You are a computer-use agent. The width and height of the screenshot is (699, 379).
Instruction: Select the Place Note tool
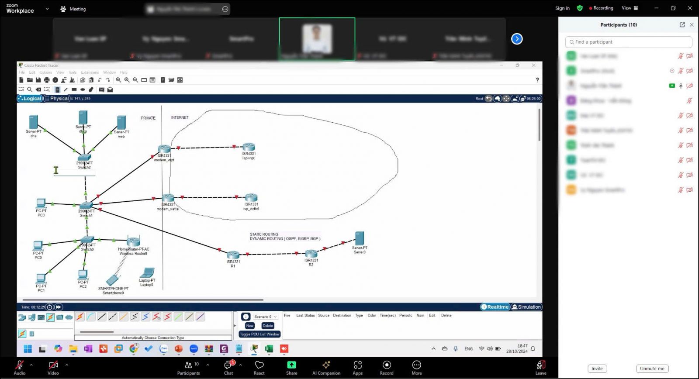coord(57,90)
